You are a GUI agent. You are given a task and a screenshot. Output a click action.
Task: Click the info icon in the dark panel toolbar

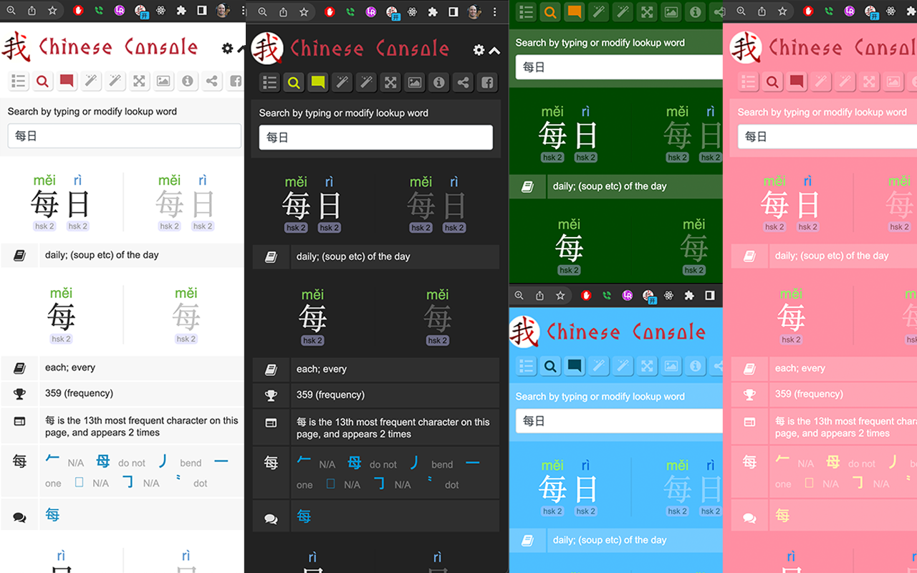(x=439, y=83)
